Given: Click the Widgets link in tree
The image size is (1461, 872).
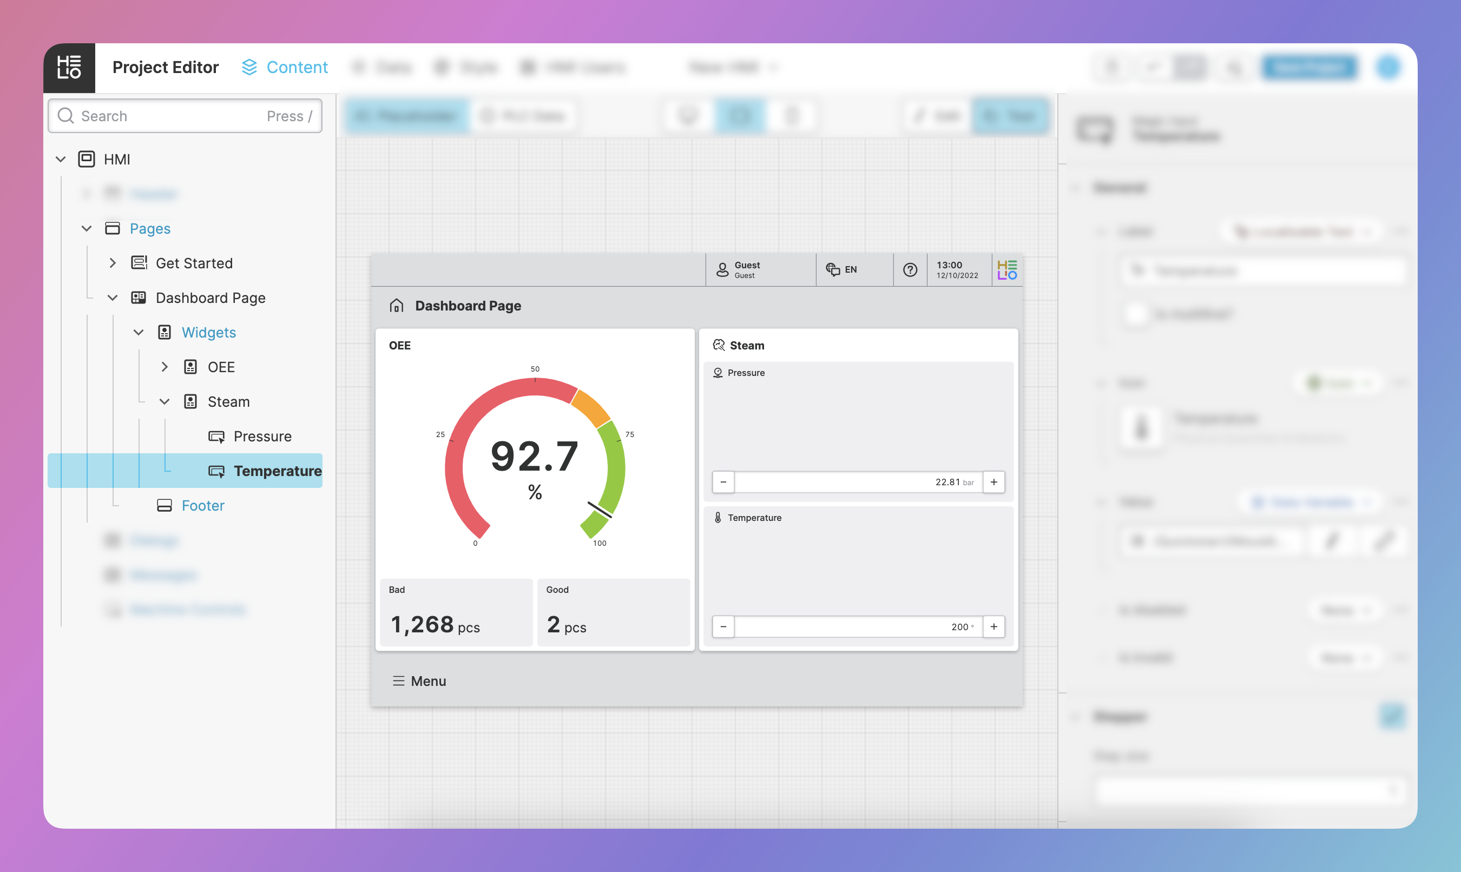Looking at the screenshot, I should (x=209, y=333).
